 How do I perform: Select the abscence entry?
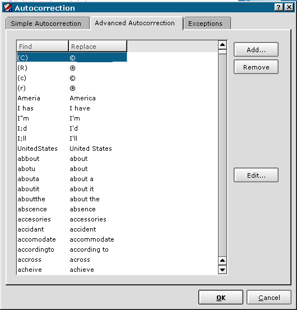[72, 209]
